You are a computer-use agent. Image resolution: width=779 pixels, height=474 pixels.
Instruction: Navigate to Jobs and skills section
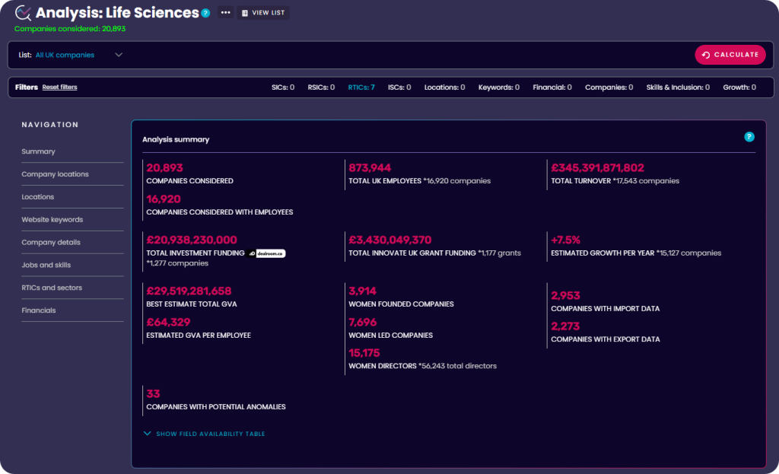[x=46, y=265]
